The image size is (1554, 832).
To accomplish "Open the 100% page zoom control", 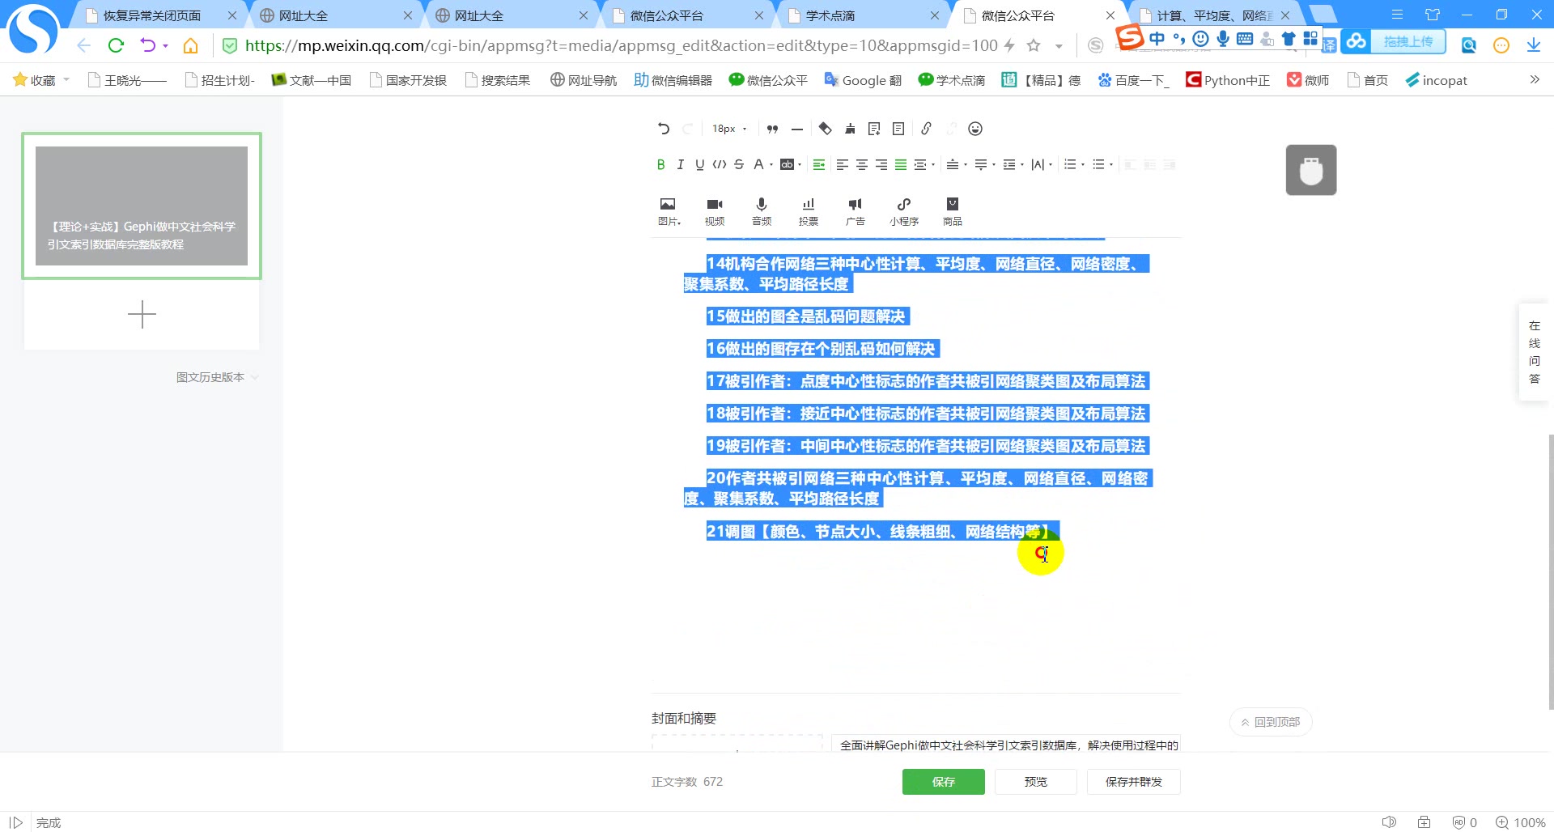I will point(1520,822).
